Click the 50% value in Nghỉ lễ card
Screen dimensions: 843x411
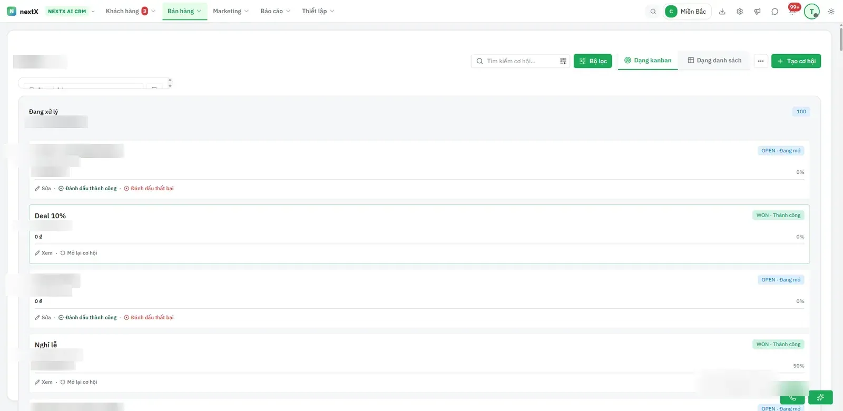coord(799,366)
